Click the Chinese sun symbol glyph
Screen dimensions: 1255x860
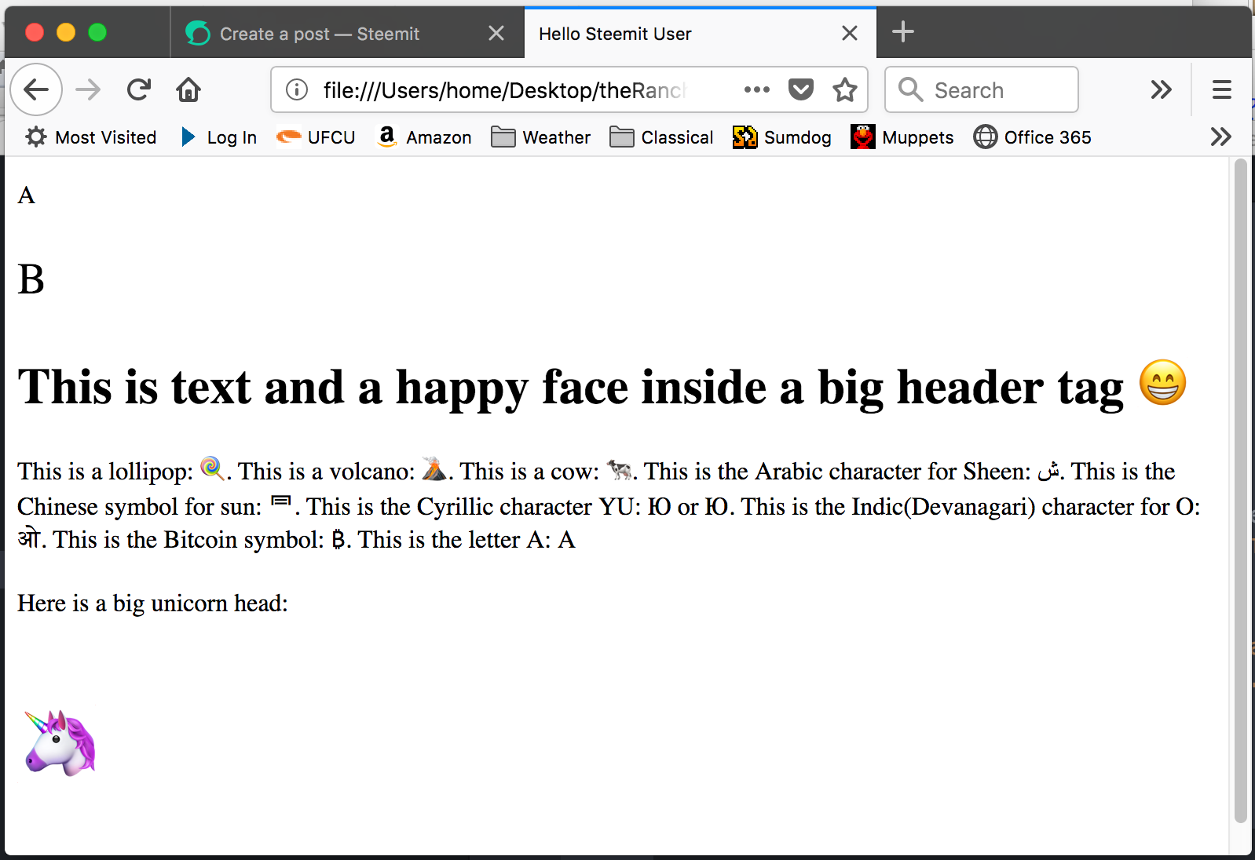click(x=280, y=503)
